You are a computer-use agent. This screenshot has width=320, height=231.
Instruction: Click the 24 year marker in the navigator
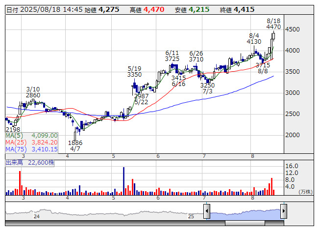[36, 216]
